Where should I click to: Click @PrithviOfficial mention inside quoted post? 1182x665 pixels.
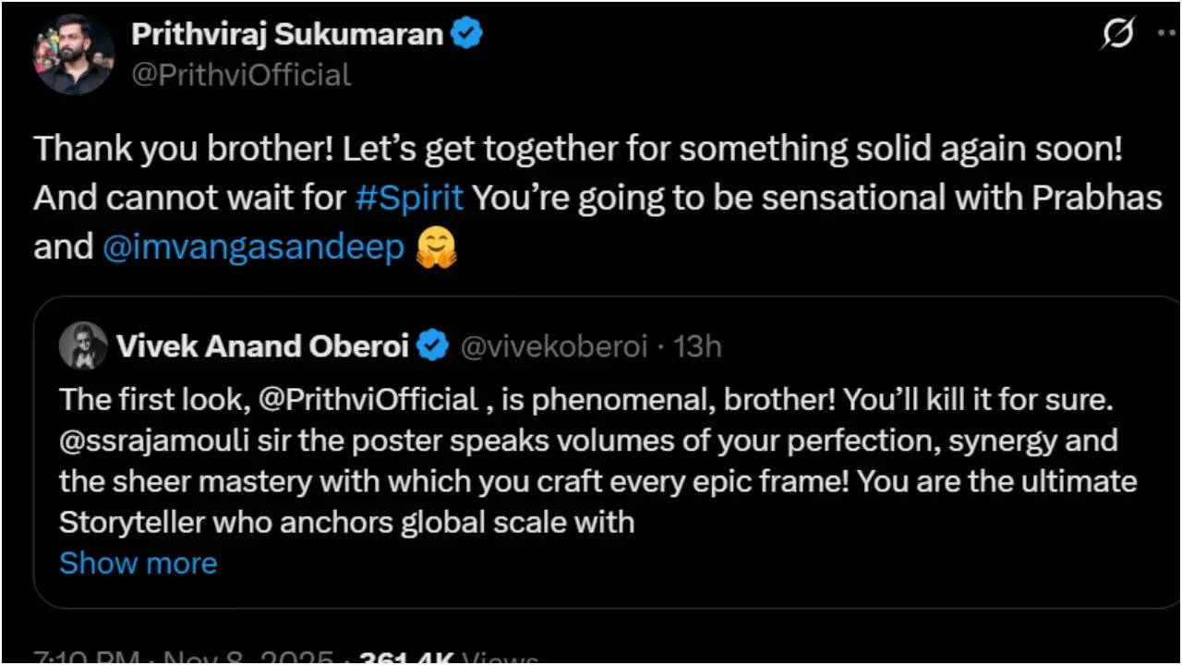coord(369,400)
